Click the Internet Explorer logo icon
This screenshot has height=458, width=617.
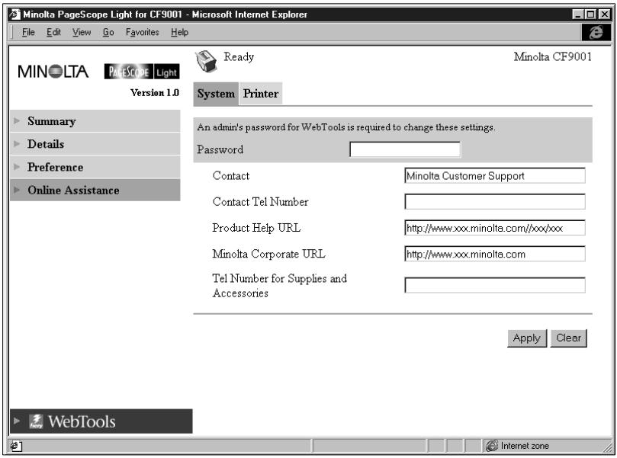[596, 32]
